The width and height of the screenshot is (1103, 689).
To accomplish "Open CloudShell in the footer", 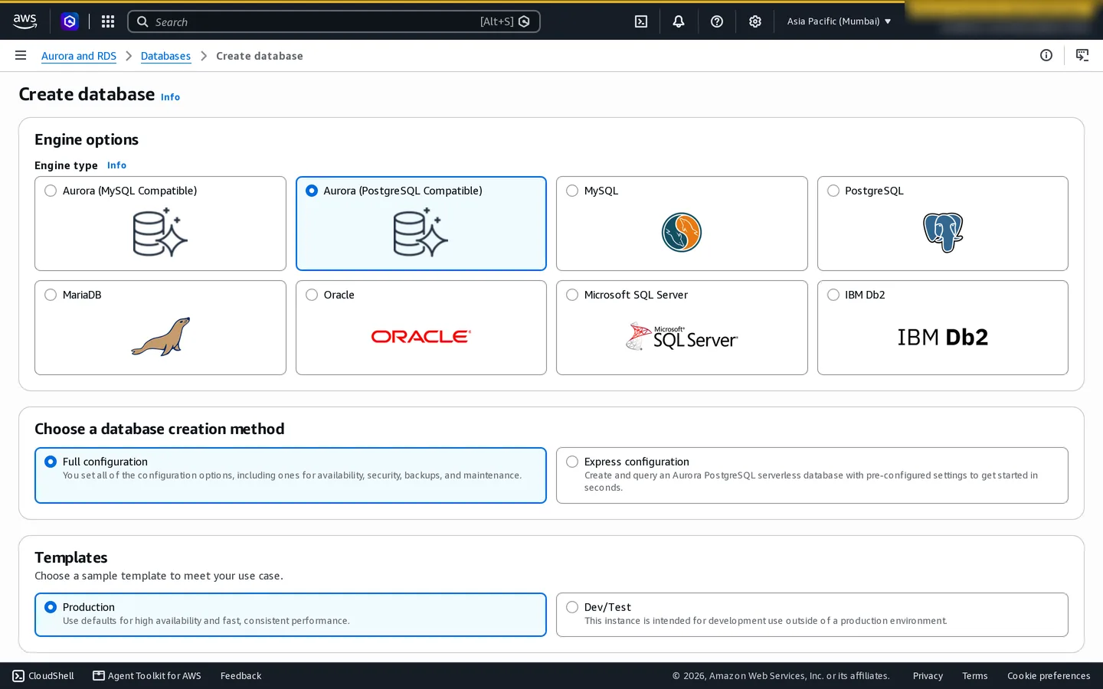I will 44,676.
